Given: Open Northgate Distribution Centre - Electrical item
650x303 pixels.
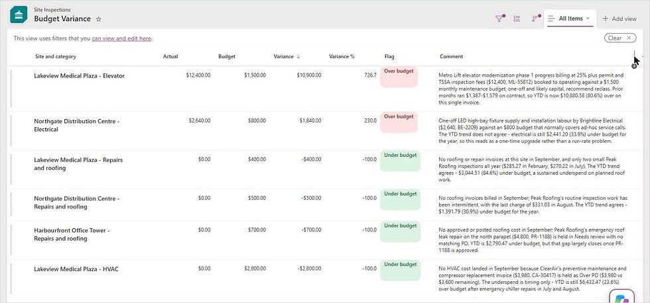Looking at the screenshot, I should (77, 125).
